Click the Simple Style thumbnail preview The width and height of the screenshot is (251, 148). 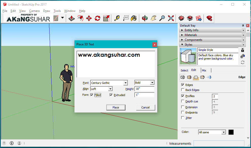coord(188,56)
